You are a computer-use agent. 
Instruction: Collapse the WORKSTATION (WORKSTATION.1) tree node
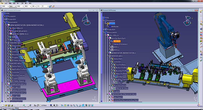pyautogui.click(x=107, y=53)
